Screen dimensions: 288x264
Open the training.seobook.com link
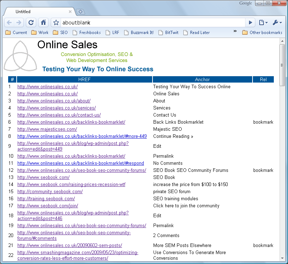[x=46, y=199]
